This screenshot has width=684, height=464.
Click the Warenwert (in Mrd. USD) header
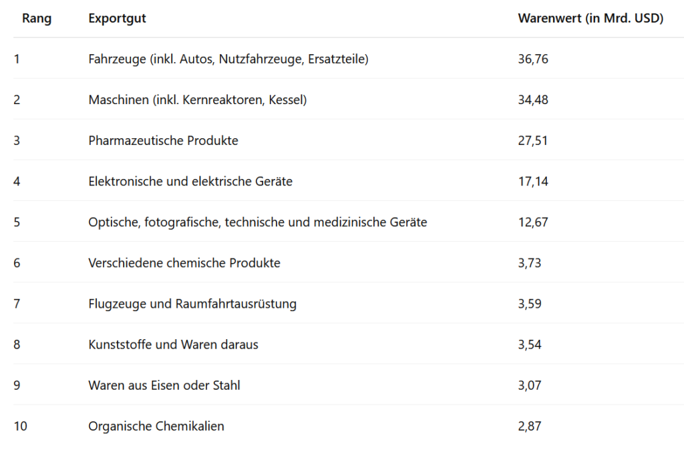(x=590, y=18)
